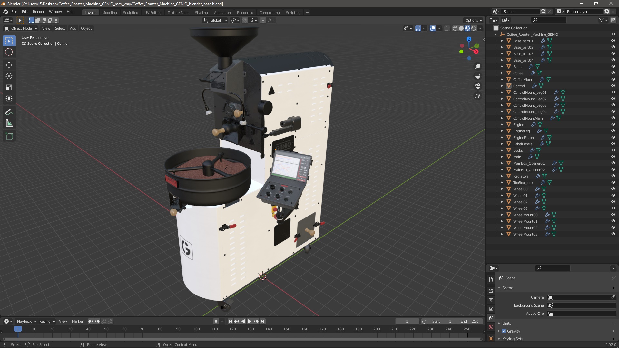Select the Select Box tool
Image resolution: width=619 pixels, height=348 pixels.
(x=9, y=41)
